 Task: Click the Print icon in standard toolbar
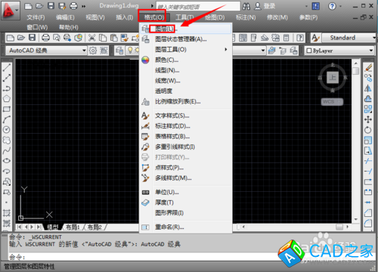[45, 38]
